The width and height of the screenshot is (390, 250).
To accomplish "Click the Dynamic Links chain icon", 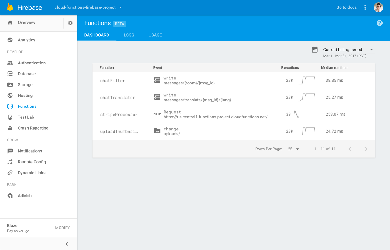I will coord(10,173).
